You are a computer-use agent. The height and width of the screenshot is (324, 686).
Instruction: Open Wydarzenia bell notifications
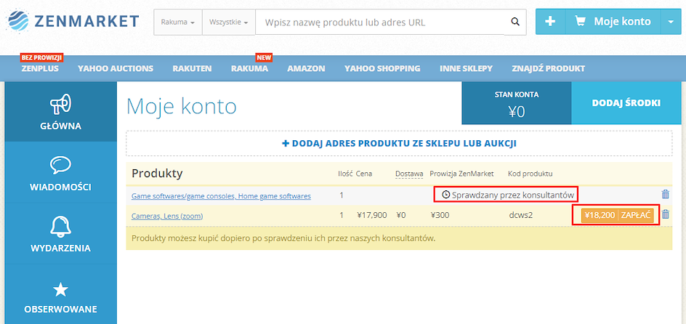(61, 233)
